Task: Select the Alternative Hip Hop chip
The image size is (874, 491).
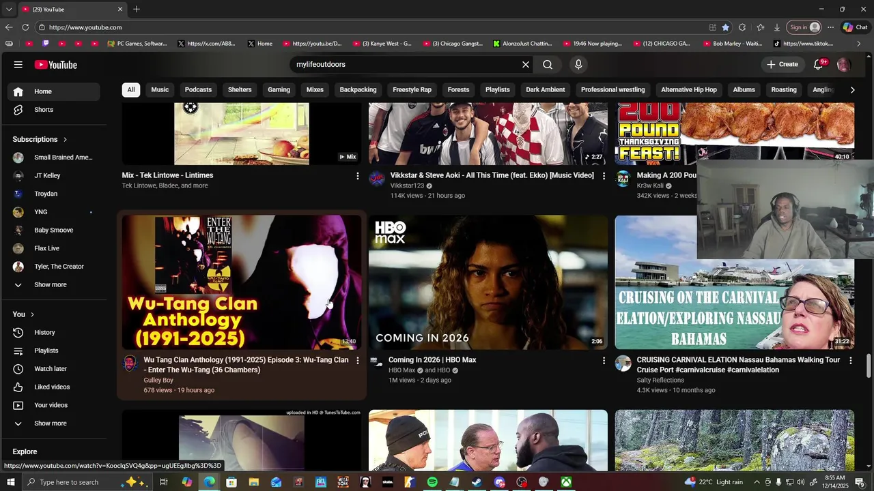Action: (x=689, y=90)
